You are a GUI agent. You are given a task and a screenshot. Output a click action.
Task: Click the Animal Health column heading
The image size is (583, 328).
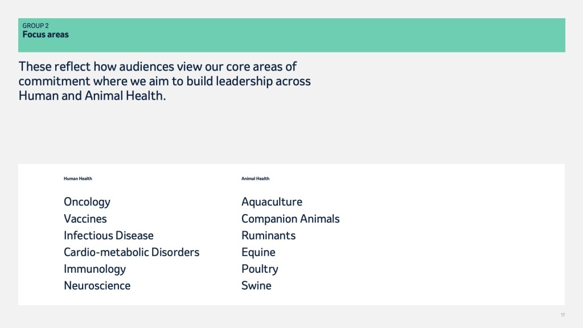(256, 178)
